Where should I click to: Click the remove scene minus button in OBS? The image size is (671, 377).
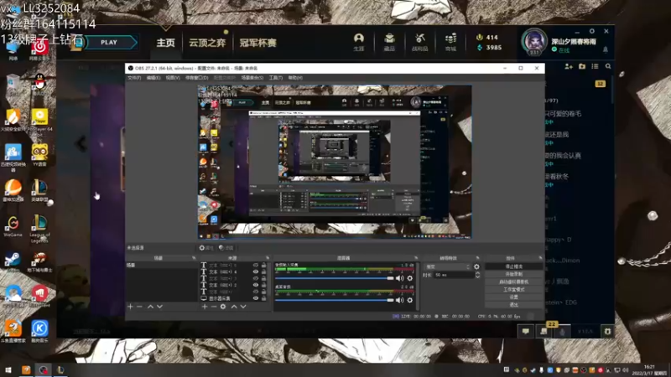pyautogui.click(x=139, y=307)
